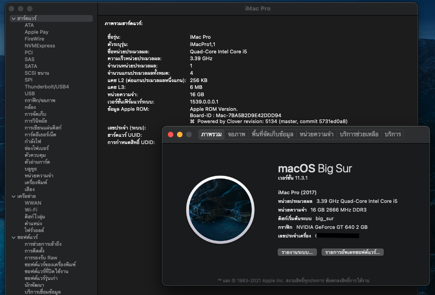Click the เวอร์ชั่น 11.3.1 text
435x295 pixels.
pos(293,178)
